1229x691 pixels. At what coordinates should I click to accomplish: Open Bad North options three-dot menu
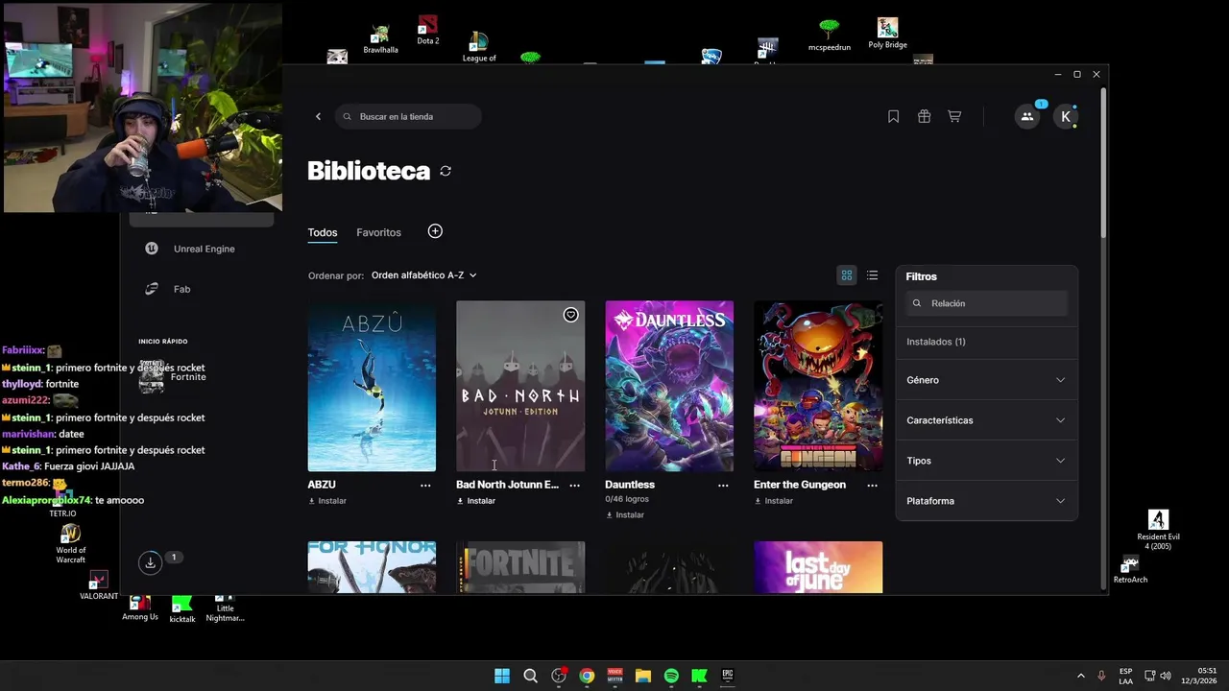[574, 486]
